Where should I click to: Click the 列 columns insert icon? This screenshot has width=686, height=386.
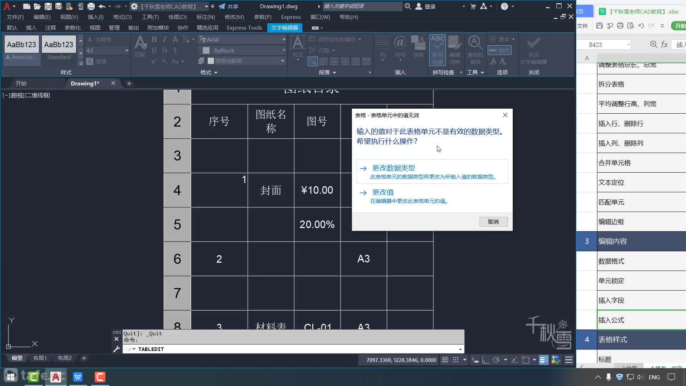pyautogui.click(x=382, y=48)
